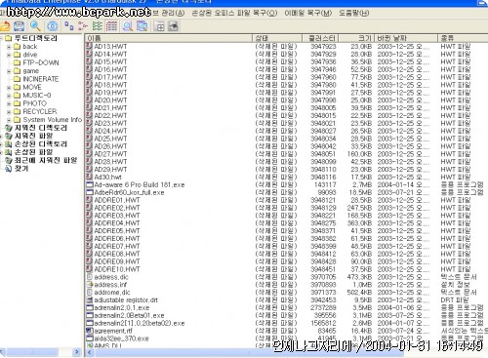Select the file AD20.HWT
Image resolution: width=488 pixels, height=358 pixels.
click(x=110, y=100)
